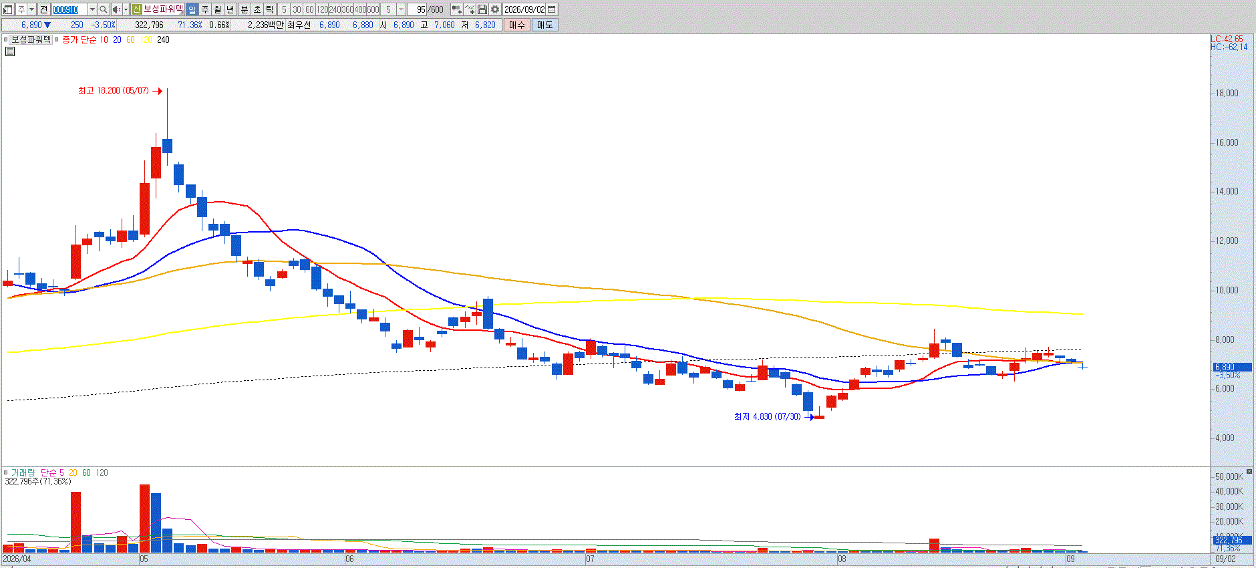
Task: Click the panel layout icon in the toolbar
Action: coord(9,9)
